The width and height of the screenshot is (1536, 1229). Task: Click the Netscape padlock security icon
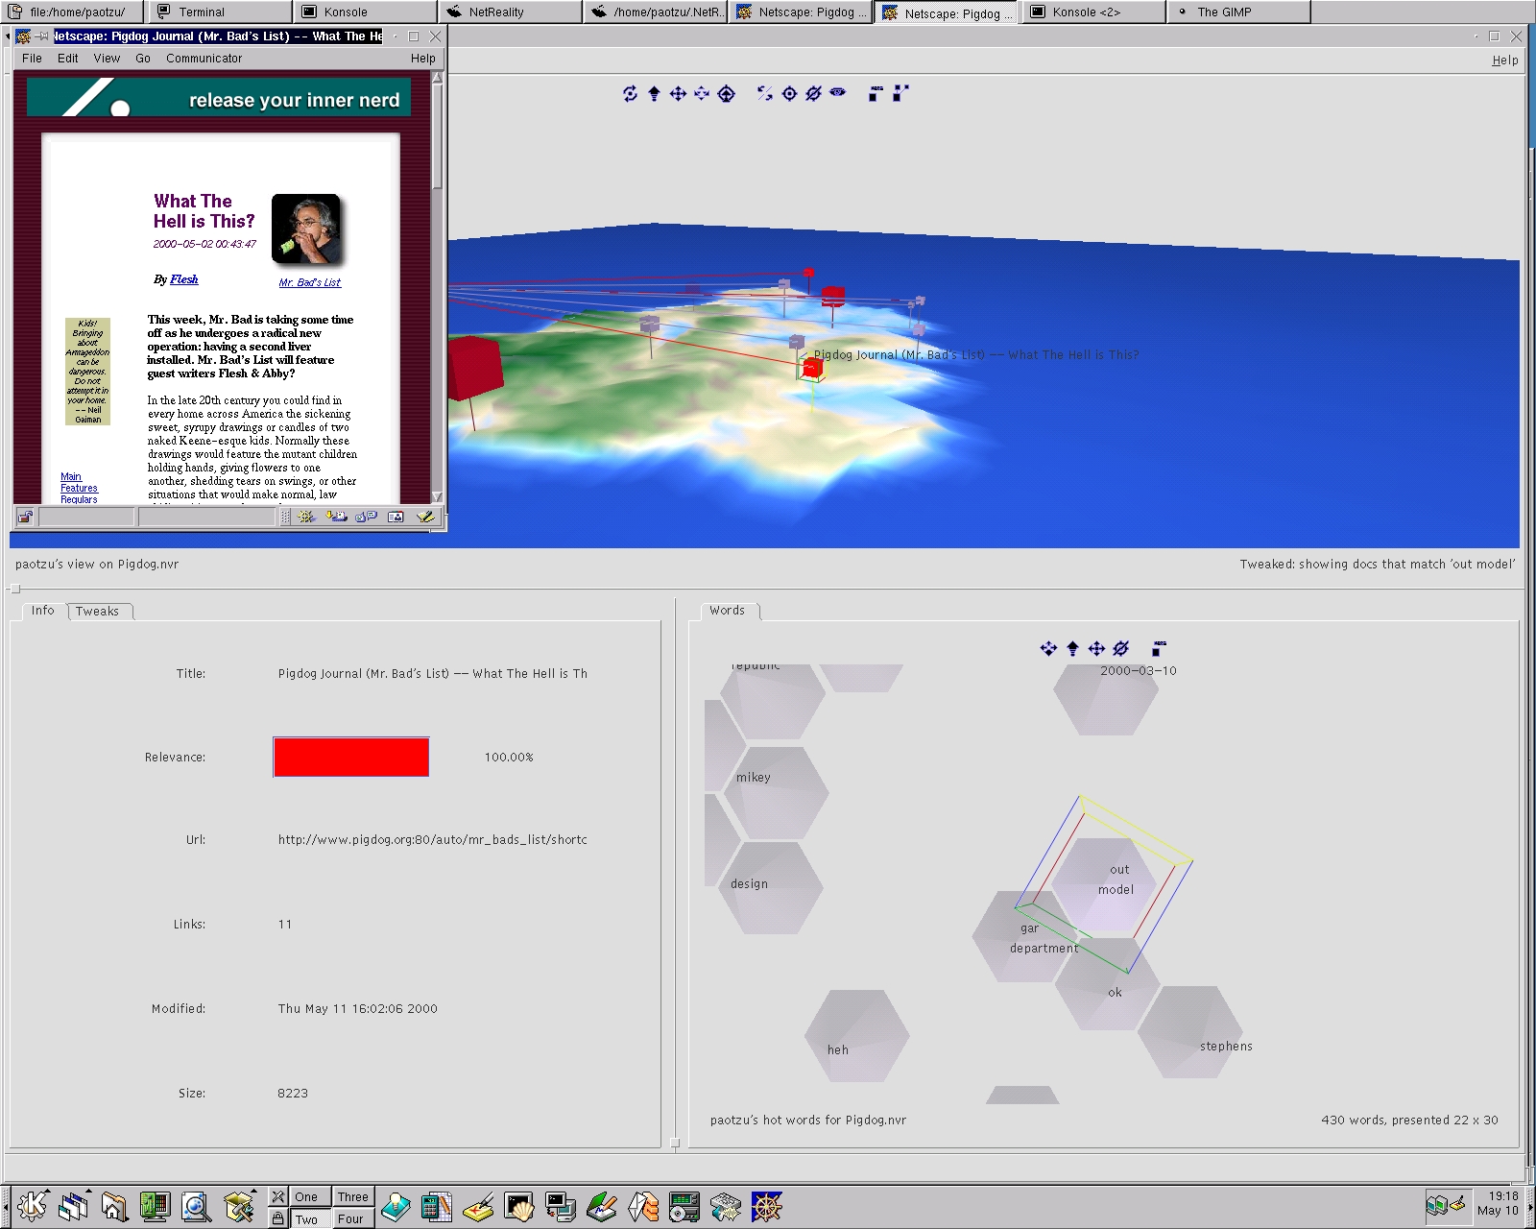click(x=26, y=517)
